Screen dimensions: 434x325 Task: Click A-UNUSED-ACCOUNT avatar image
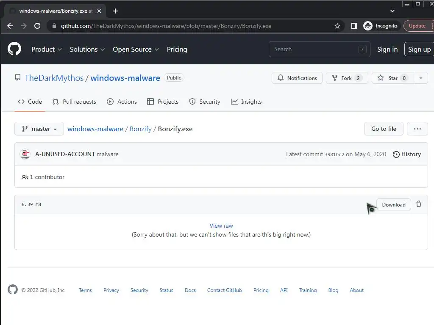click(x=25, y=154)
